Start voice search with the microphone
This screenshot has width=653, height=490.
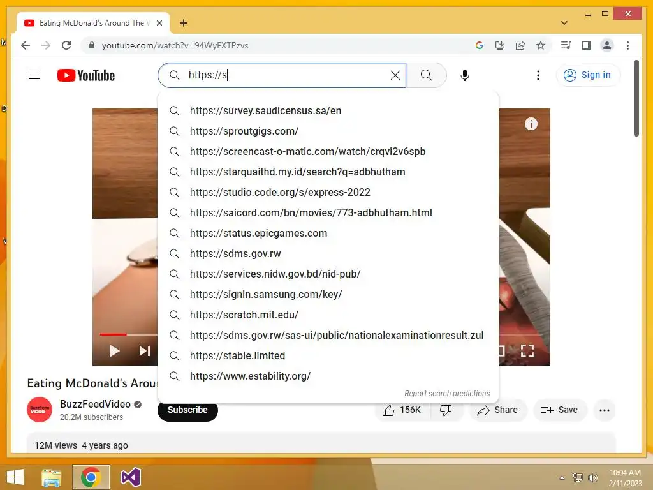(x=465, y=75)
